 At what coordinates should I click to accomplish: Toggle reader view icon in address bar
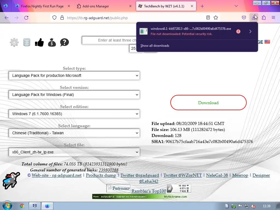(208, 18)
